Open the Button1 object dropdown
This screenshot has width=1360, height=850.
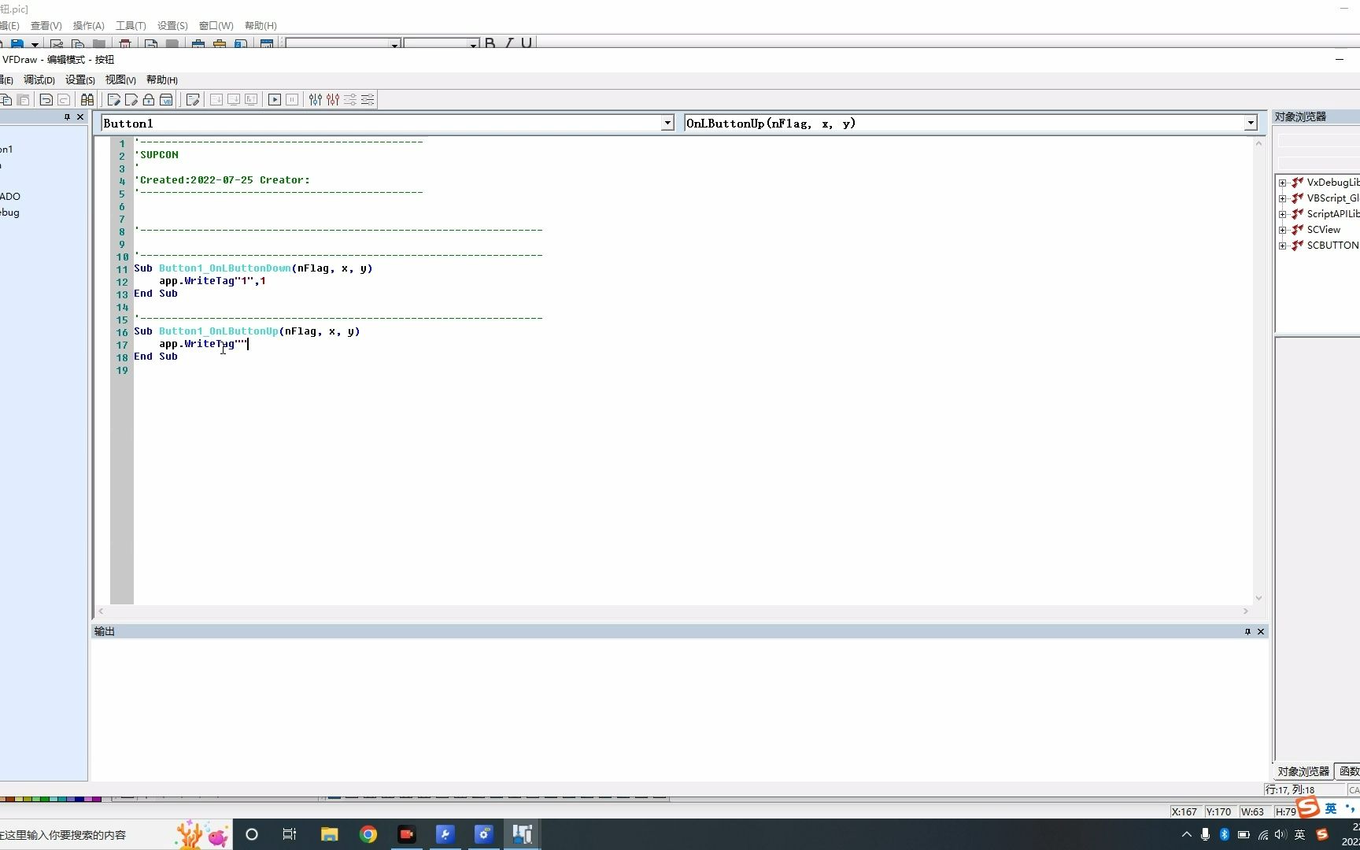tap(667, 123)
